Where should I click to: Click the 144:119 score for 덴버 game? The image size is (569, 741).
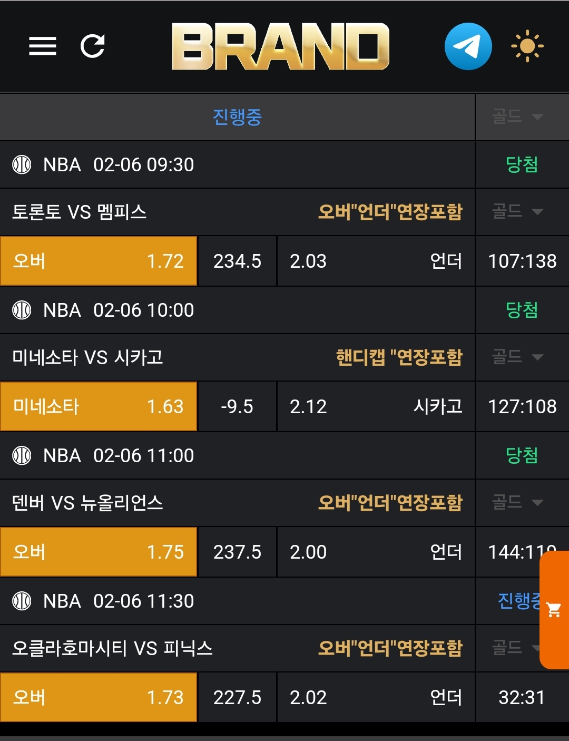click(x=510, y=552)
